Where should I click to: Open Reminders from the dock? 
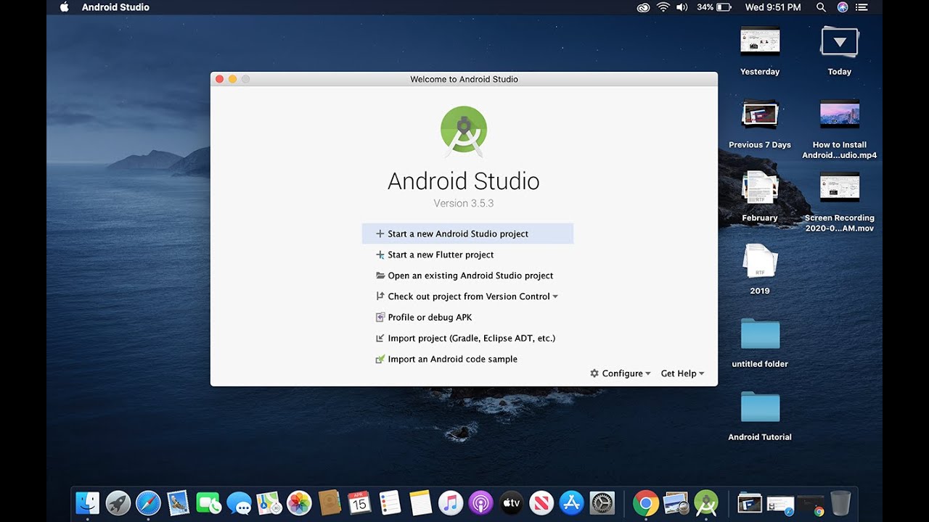pyautogui.click(x=390, y=502)
